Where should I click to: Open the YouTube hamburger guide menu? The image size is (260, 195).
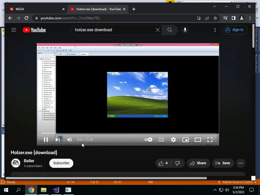coord(14,30)
